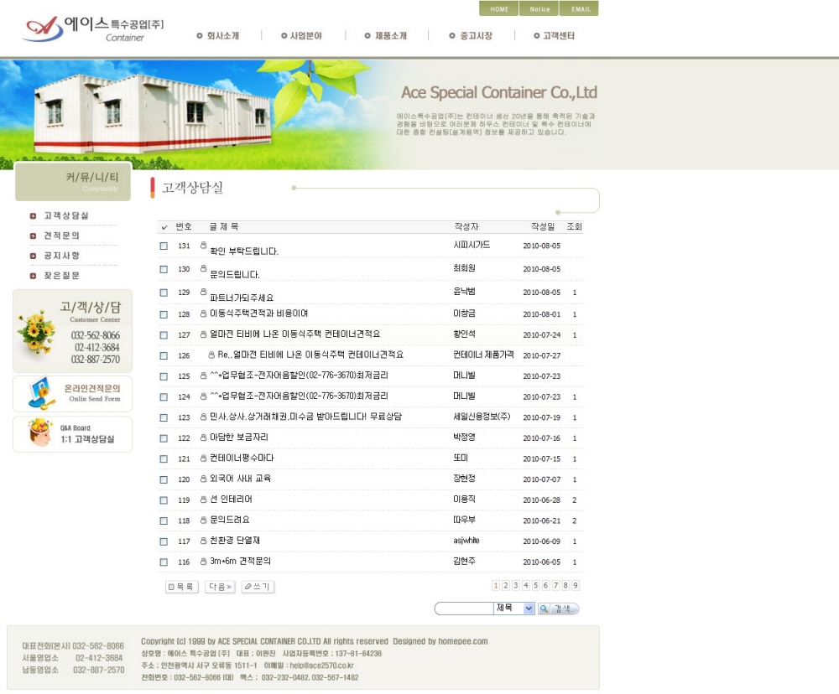The width and height of the screenshot is (839, 694).
Task: Open the Q&A Board 1:1 고객상담실 banner
Action: point(72,434)
